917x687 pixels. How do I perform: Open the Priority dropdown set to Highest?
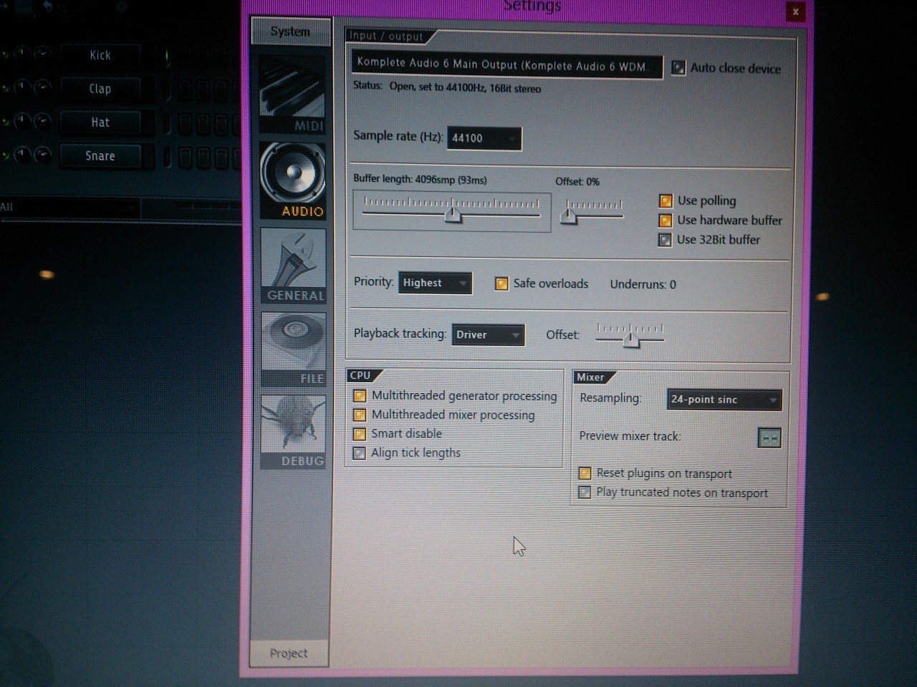click(x=435, y=283)
